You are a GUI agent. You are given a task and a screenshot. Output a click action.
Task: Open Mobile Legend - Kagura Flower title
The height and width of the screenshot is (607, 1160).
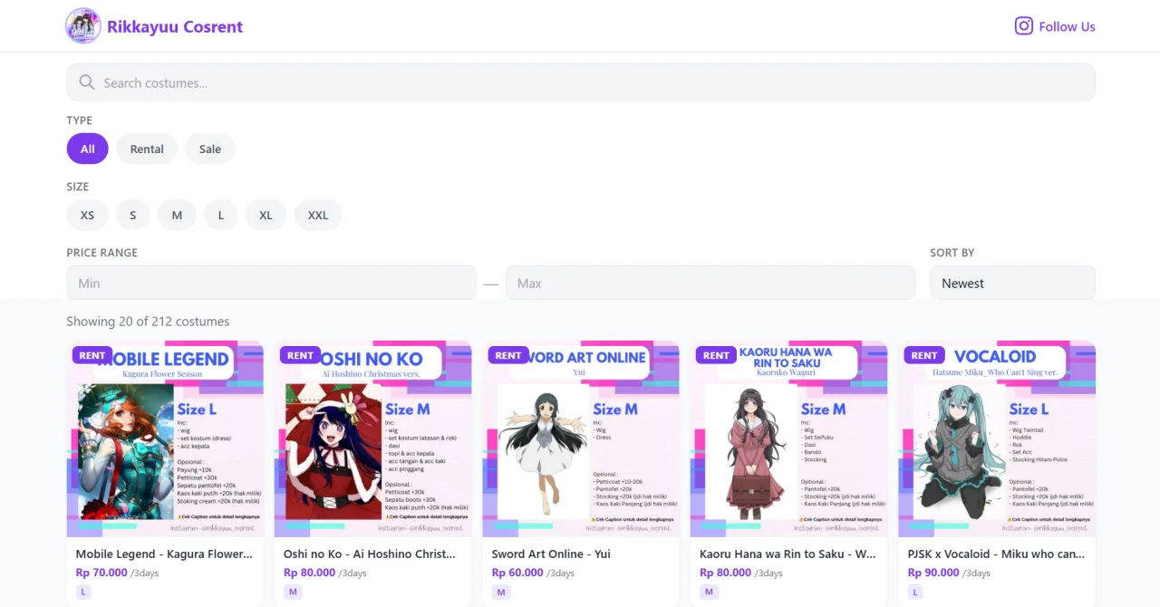click(165, 554)
